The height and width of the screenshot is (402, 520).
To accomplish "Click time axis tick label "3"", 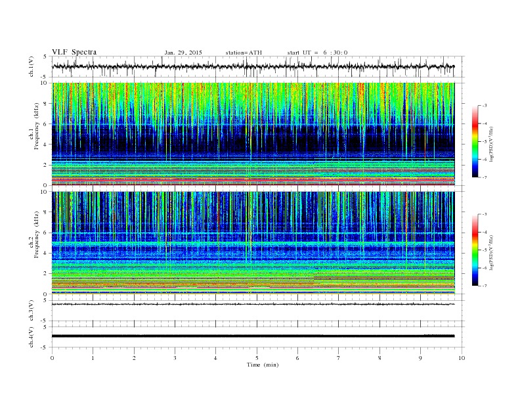I will [175, 358].
